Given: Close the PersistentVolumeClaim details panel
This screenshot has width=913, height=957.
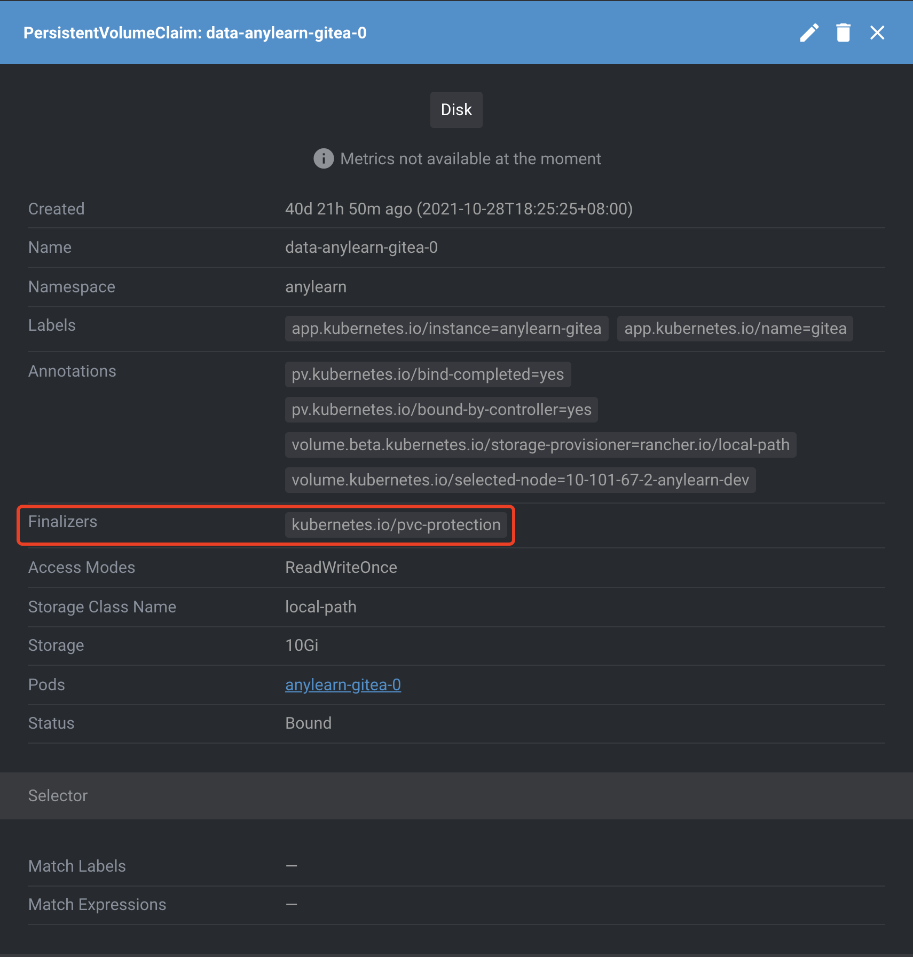Looking at the screenshot, I should click(877, 33).
